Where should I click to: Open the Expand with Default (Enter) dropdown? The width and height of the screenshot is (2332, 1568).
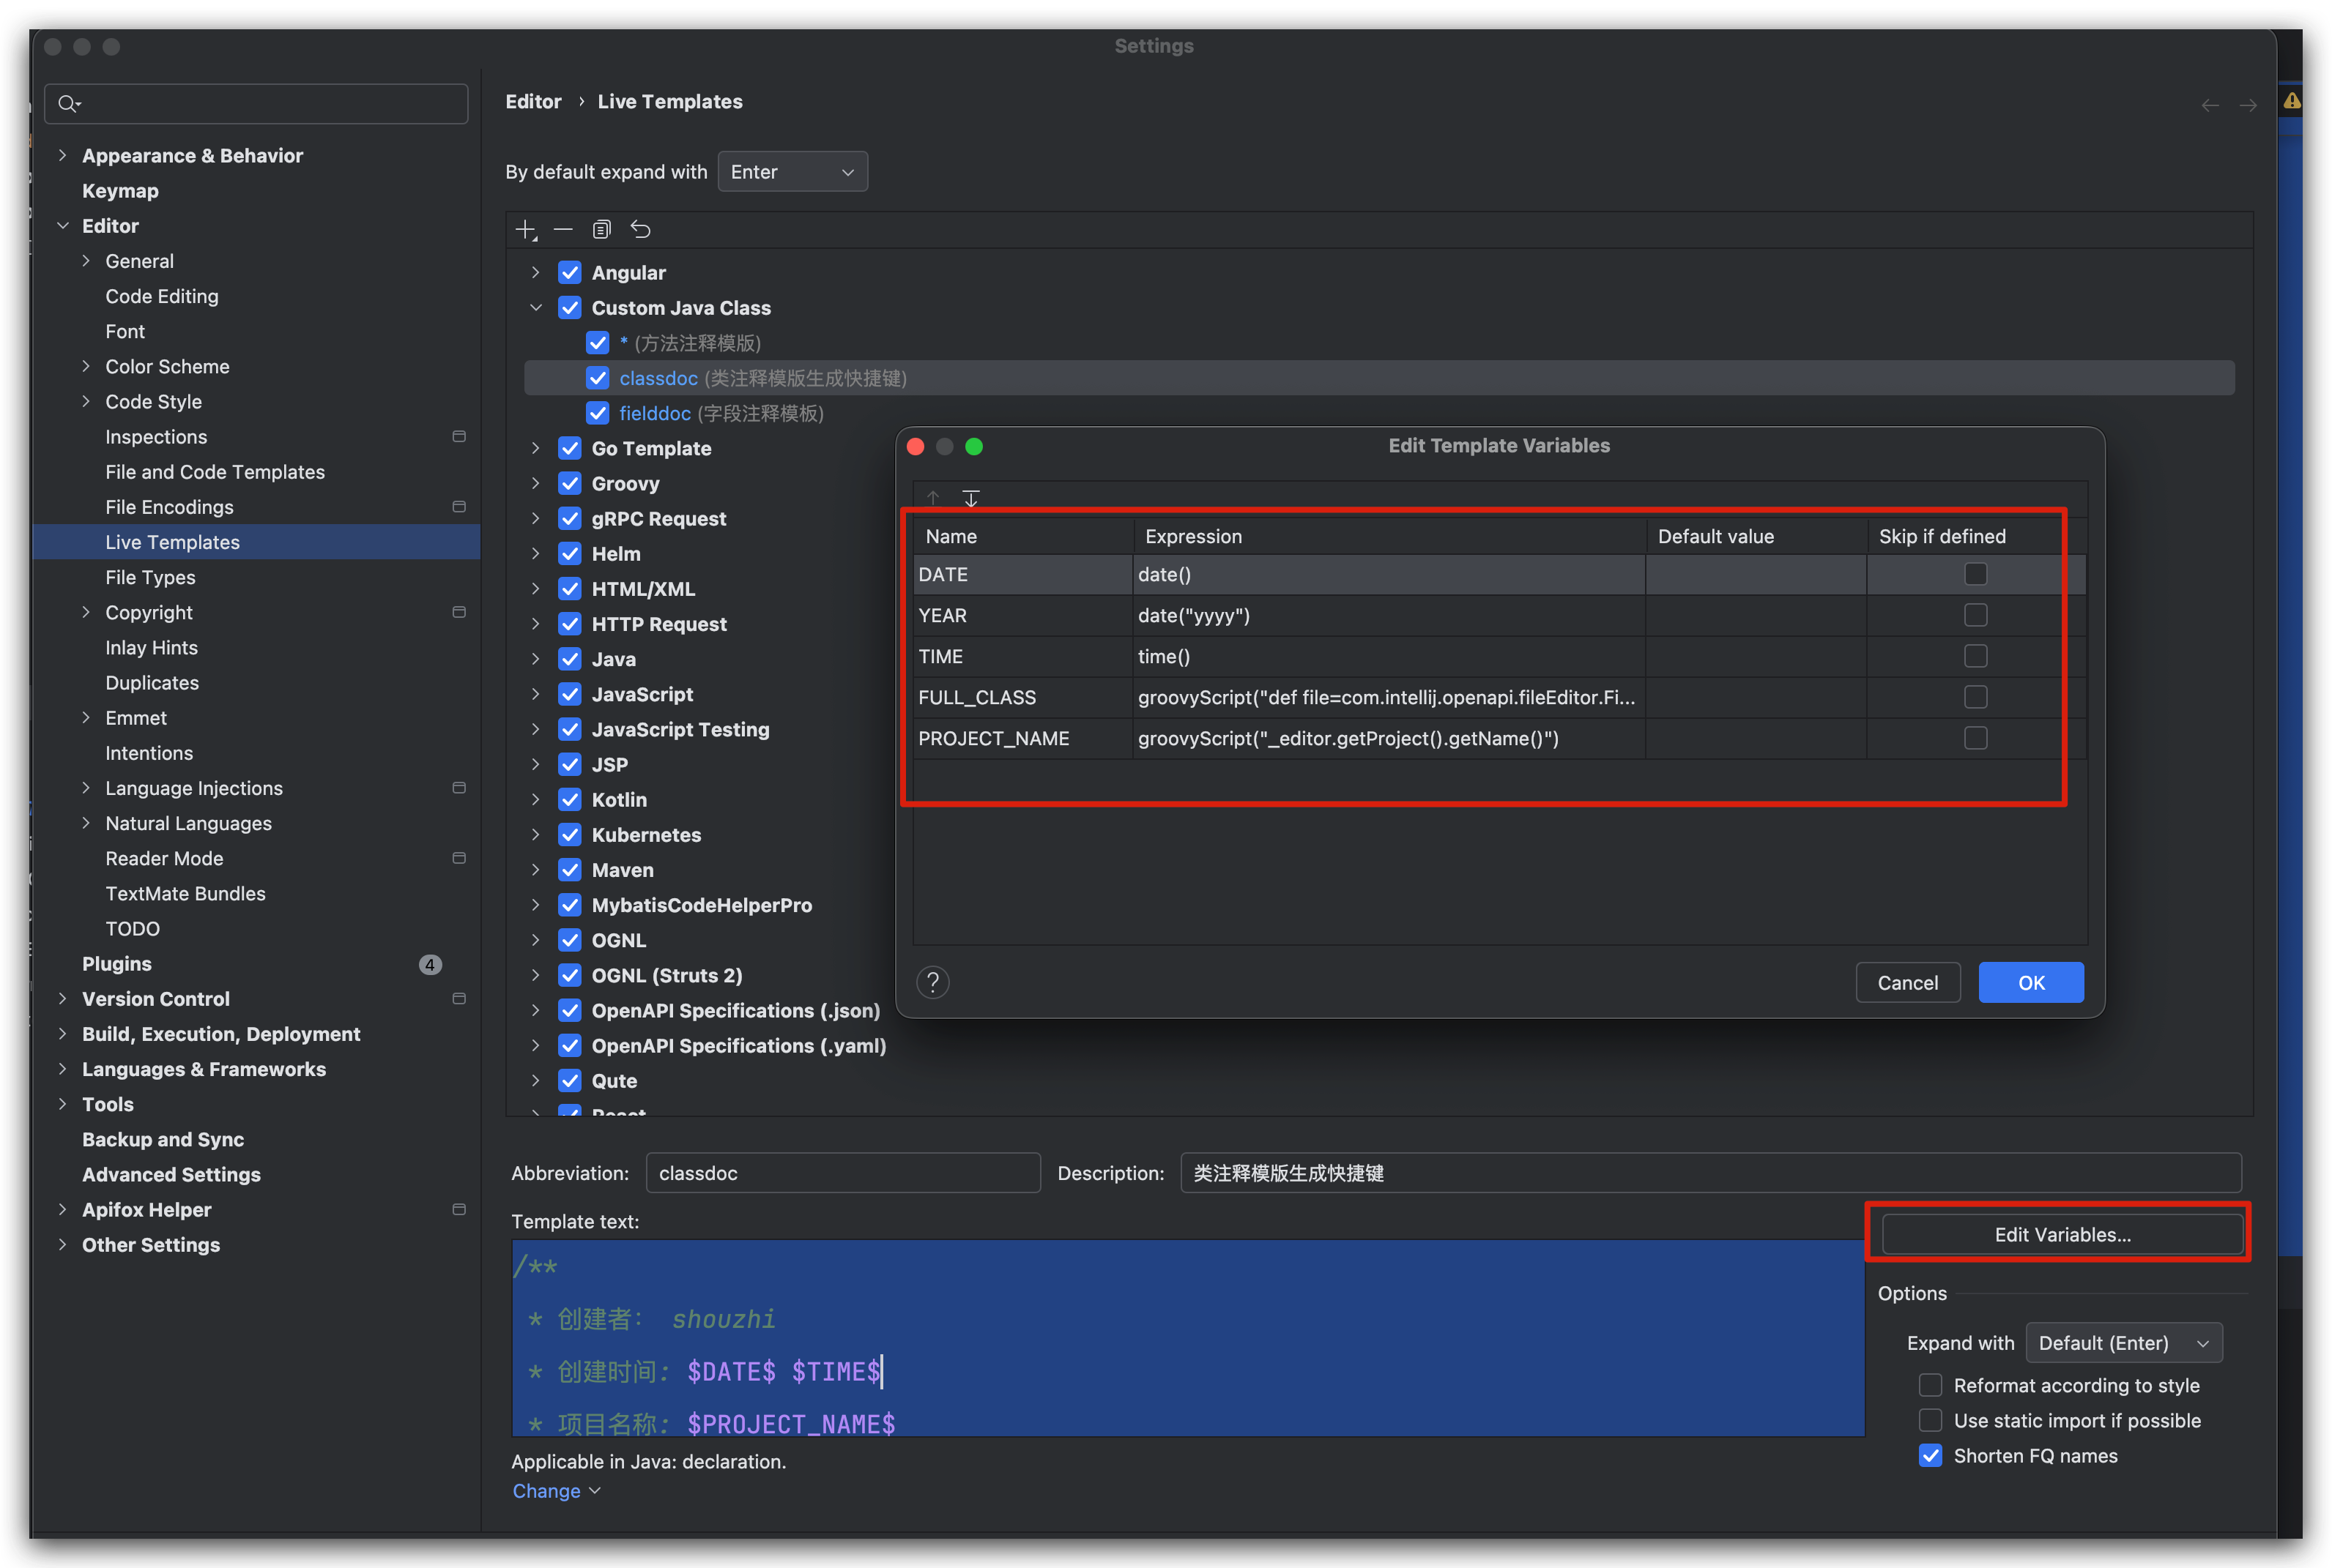pos(2123,1343)
